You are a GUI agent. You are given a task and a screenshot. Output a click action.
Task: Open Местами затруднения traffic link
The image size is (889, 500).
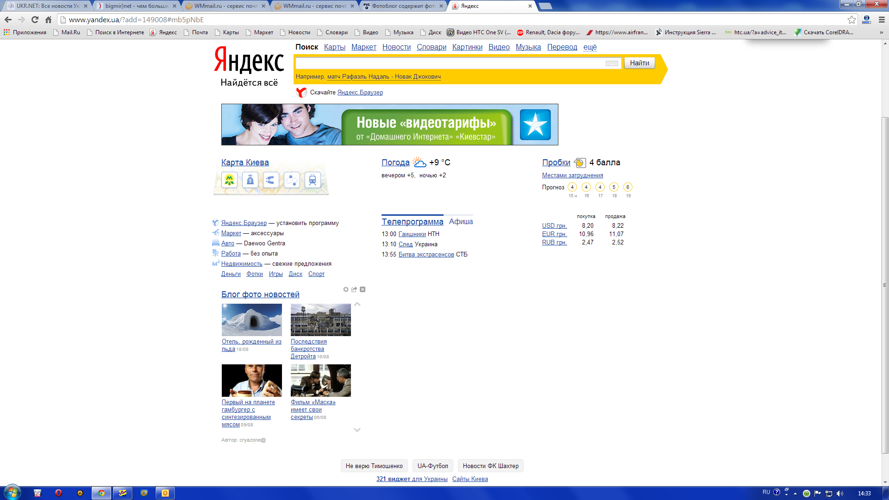click(573, 175)
